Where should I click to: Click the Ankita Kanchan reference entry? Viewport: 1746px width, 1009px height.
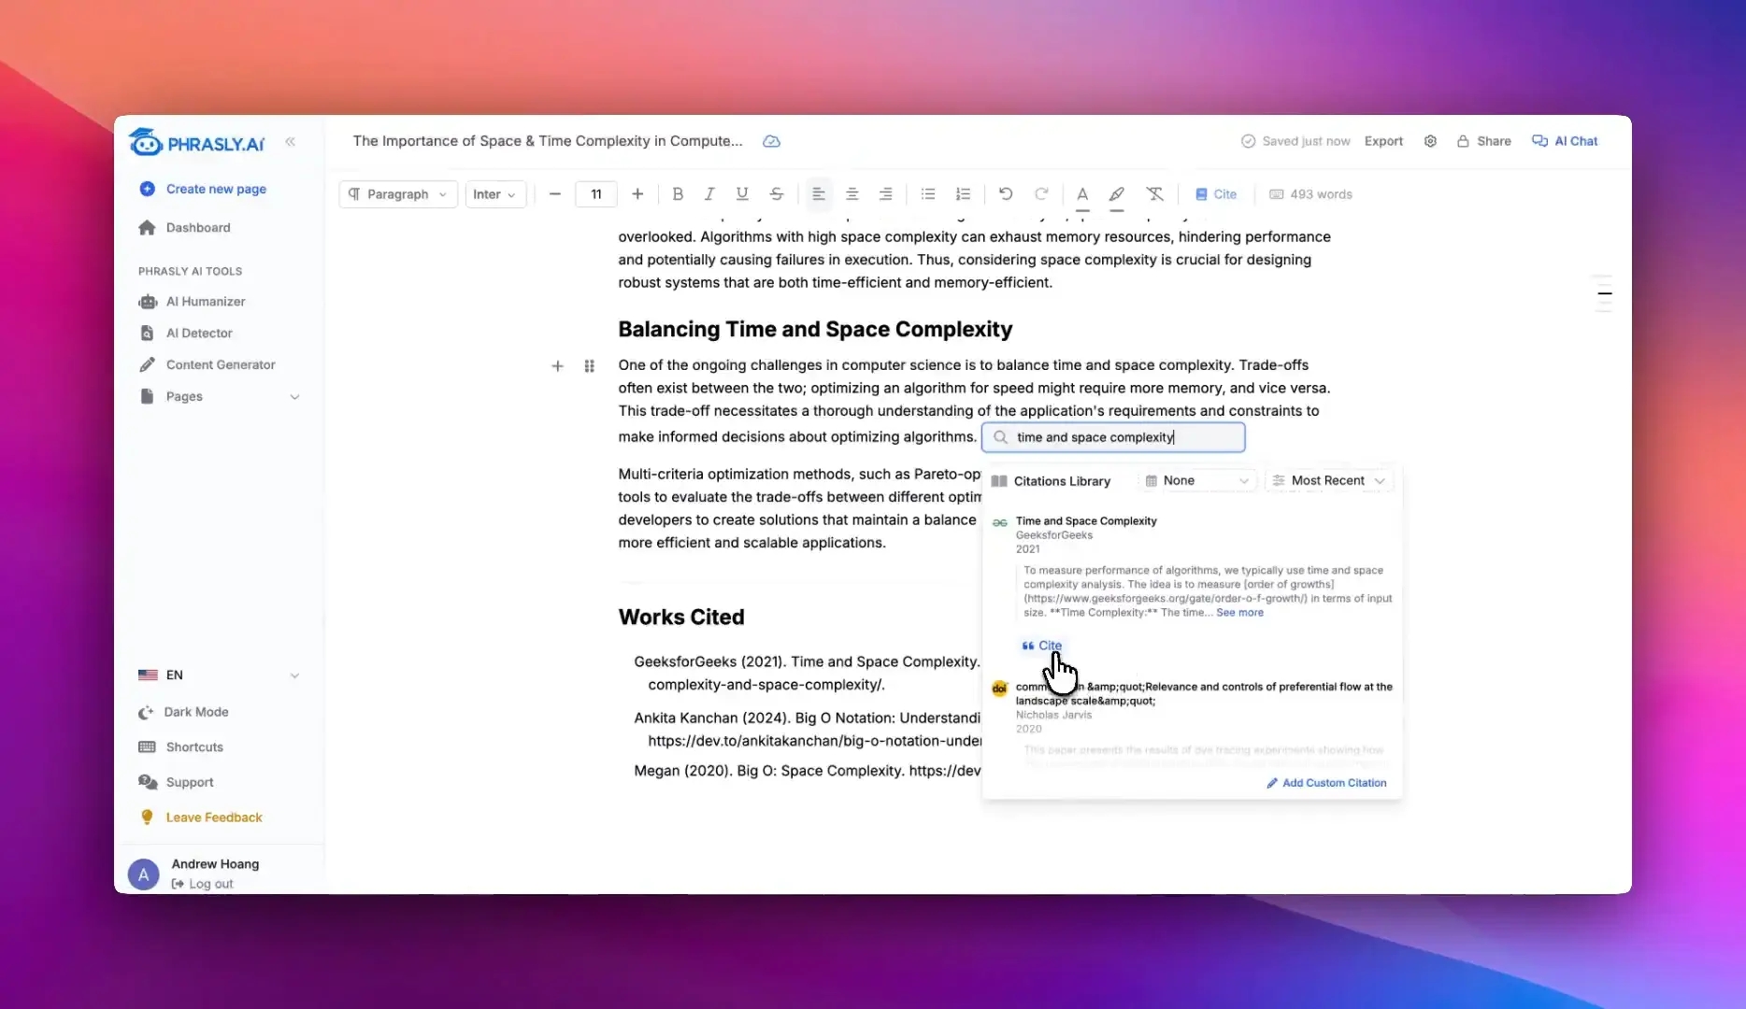tap(808, 730)
